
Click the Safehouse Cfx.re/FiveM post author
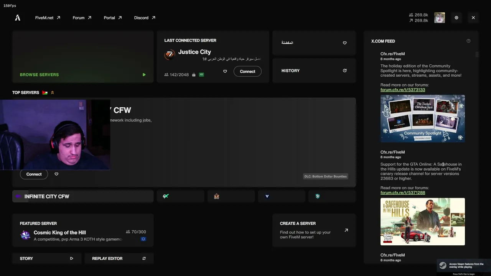pyautogui.click(x=392, y=152)
